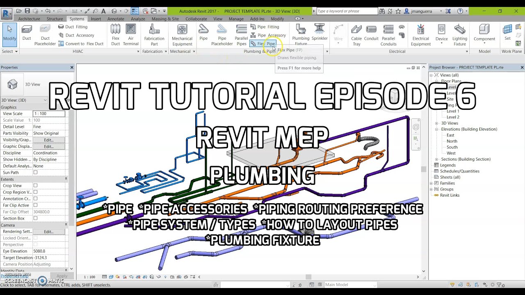Click the Set work plane tool
The height and width of the screenshot is (295, 525).
pyautogui.click(x=508, y=33)
